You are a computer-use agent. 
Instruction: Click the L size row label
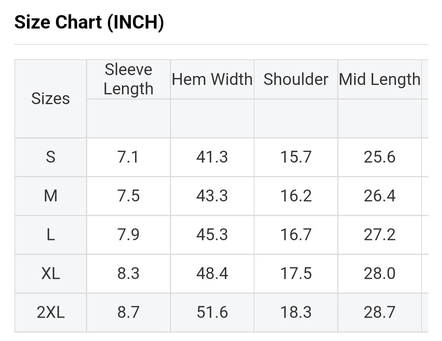[x=50, y=234]
